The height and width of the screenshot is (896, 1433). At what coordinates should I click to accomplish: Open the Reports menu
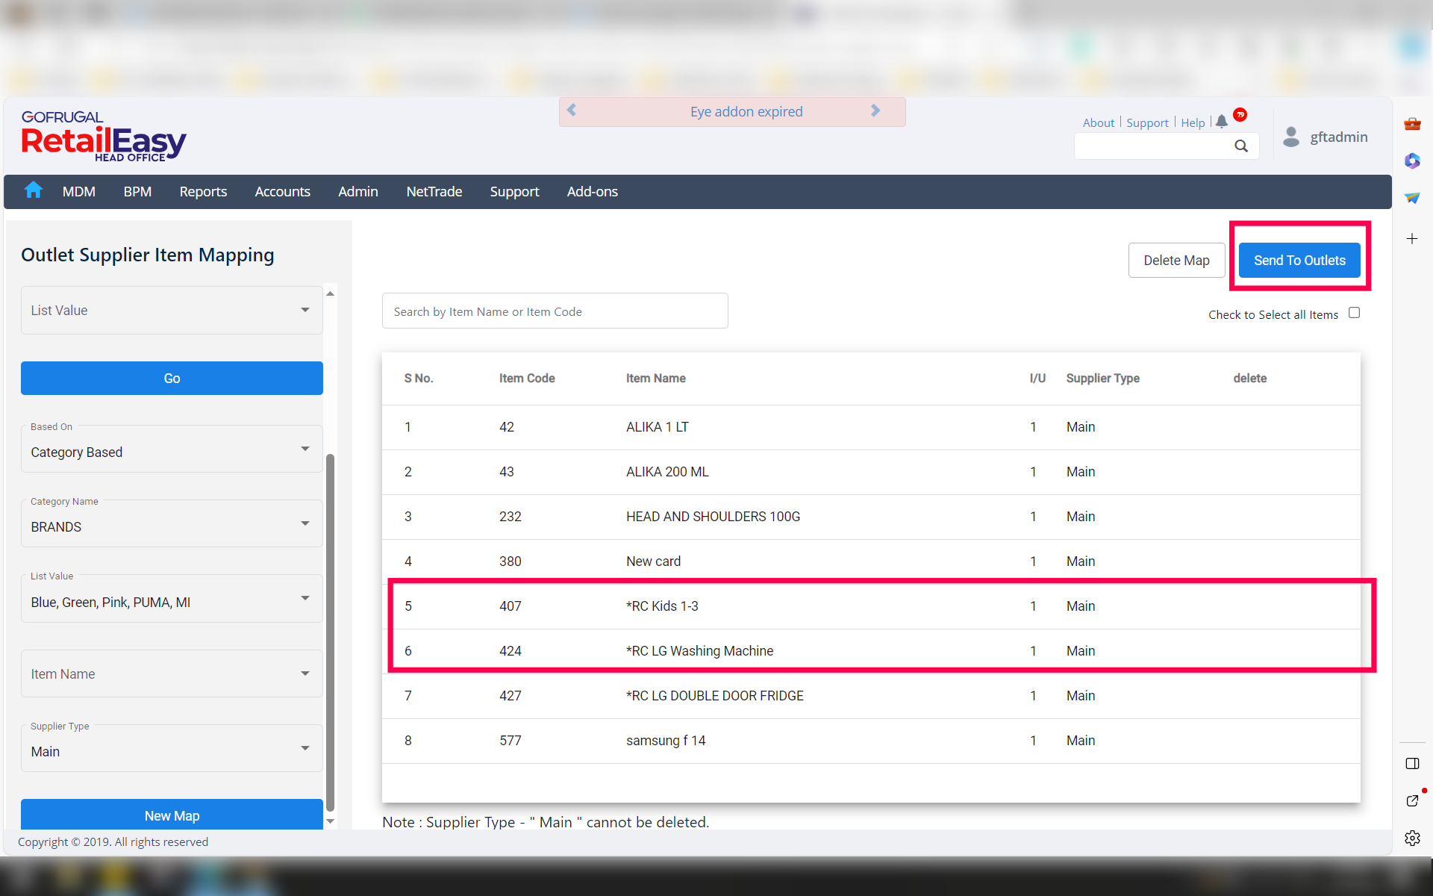203,192
